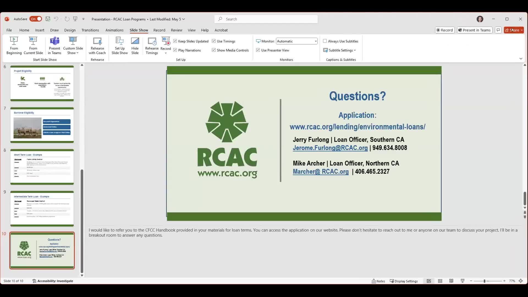
Task: Open the Review tab
Action: click(x=177, y=30)
